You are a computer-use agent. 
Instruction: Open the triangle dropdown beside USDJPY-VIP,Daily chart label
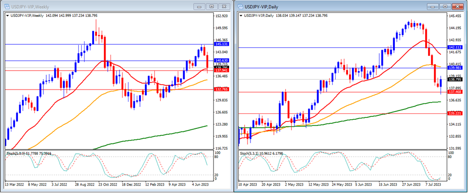[x=241, y=15]
